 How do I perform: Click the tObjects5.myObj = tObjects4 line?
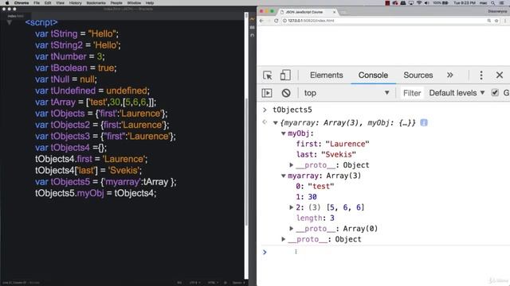96,193
